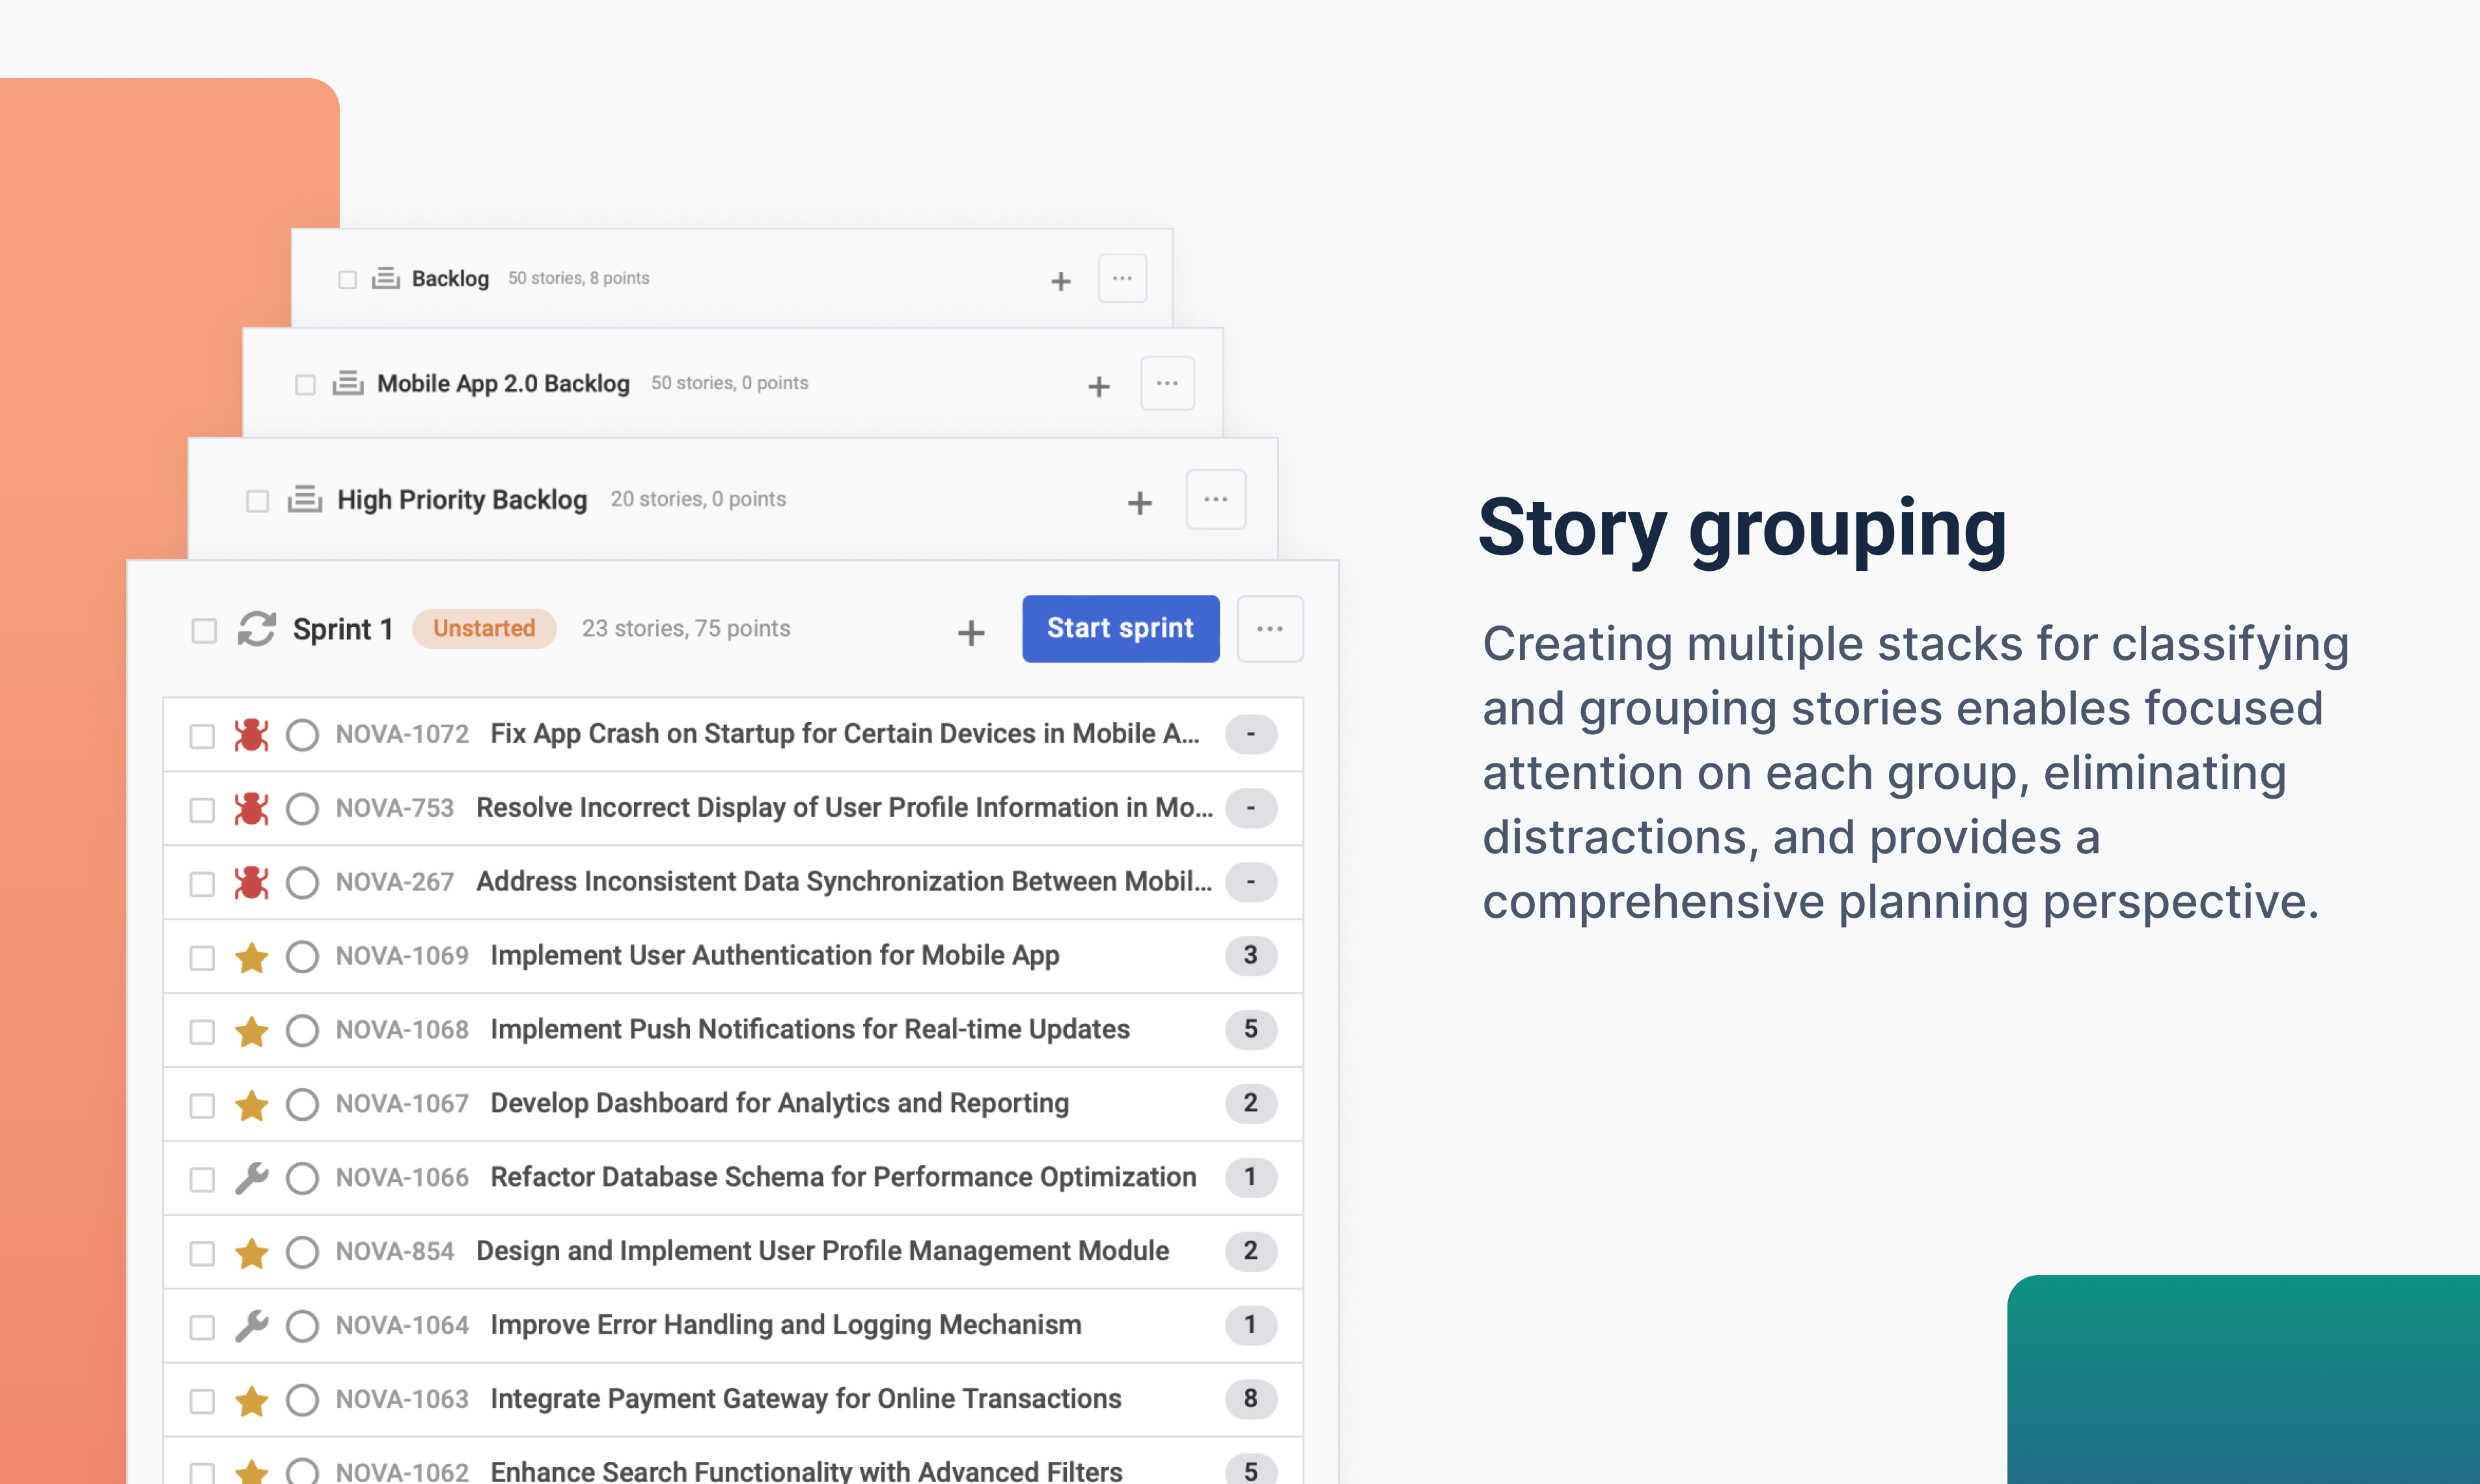The image size is (2480, 1484).
Task: Add a story to High Priority Backlog
Action: point(1140,502)
